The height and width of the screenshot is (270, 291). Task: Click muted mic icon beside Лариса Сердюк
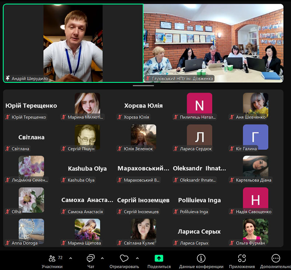coord(176,149)
